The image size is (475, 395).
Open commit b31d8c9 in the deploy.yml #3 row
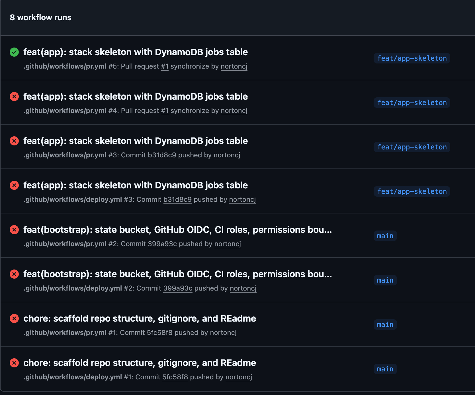177,199
